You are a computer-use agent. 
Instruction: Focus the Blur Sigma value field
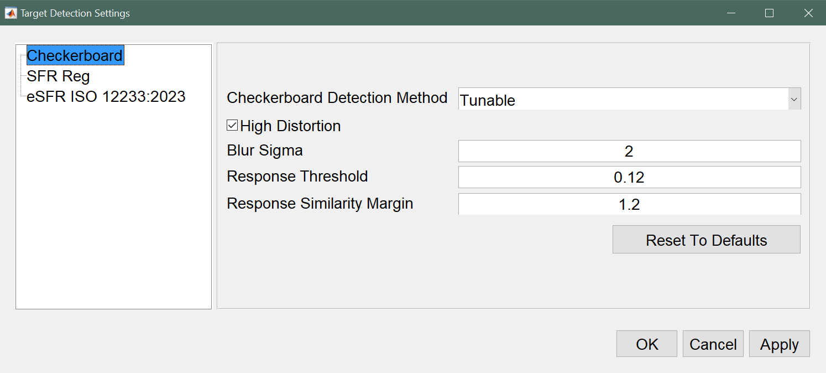click(x=629, y=151)
